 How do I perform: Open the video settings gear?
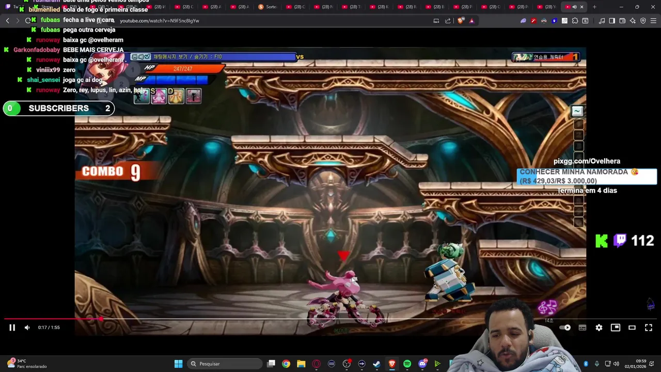pyautogui.click(x=599, y=328)
